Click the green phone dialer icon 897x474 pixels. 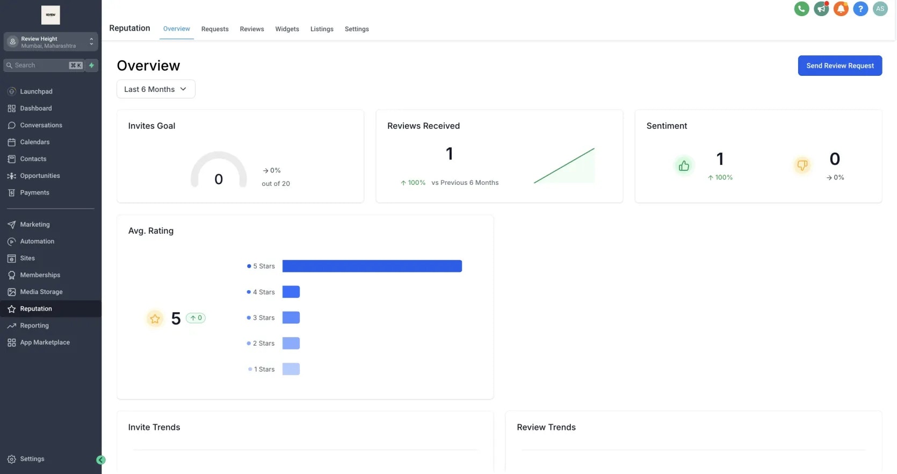pos(801,9)
